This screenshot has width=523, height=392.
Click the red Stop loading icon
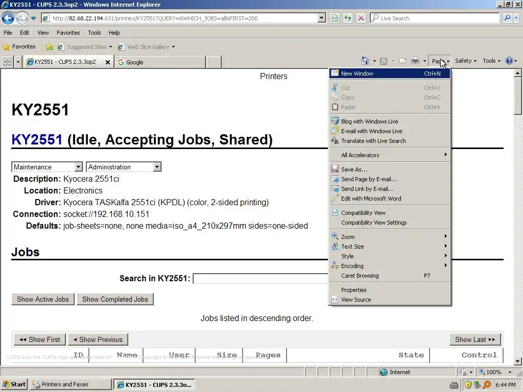(361, 18)
